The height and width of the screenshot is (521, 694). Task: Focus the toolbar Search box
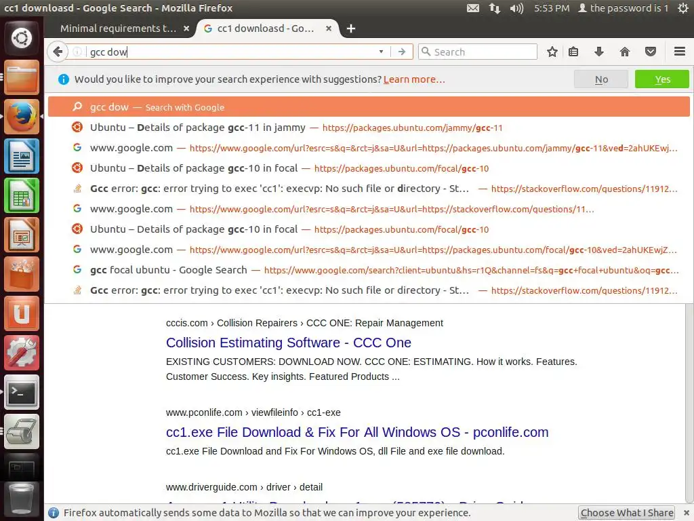[x=478, y=52]
